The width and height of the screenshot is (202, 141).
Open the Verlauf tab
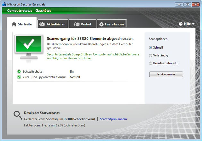click(83, 24)
